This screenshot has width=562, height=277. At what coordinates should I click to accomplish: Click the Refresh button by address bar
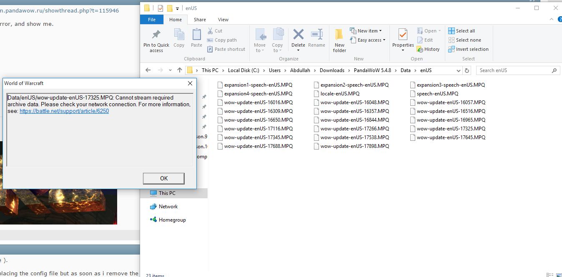pyautogui.click(x=467, y=70)
